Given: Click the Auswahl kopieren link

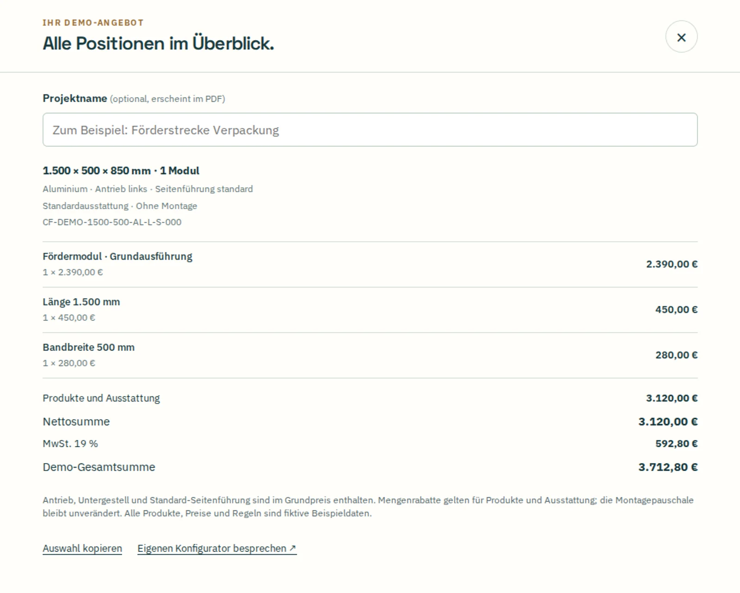Looking at the screenshot, I should pos(82,549).
